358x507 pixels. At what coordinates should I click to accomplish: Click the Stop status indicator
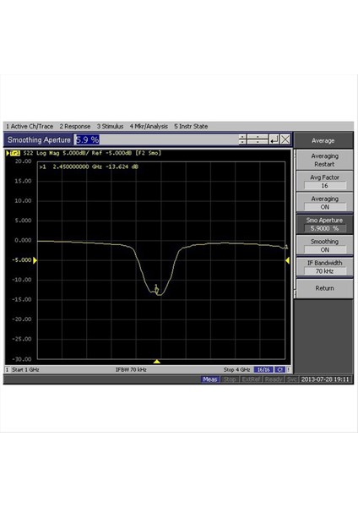click(x=230, y=379)
